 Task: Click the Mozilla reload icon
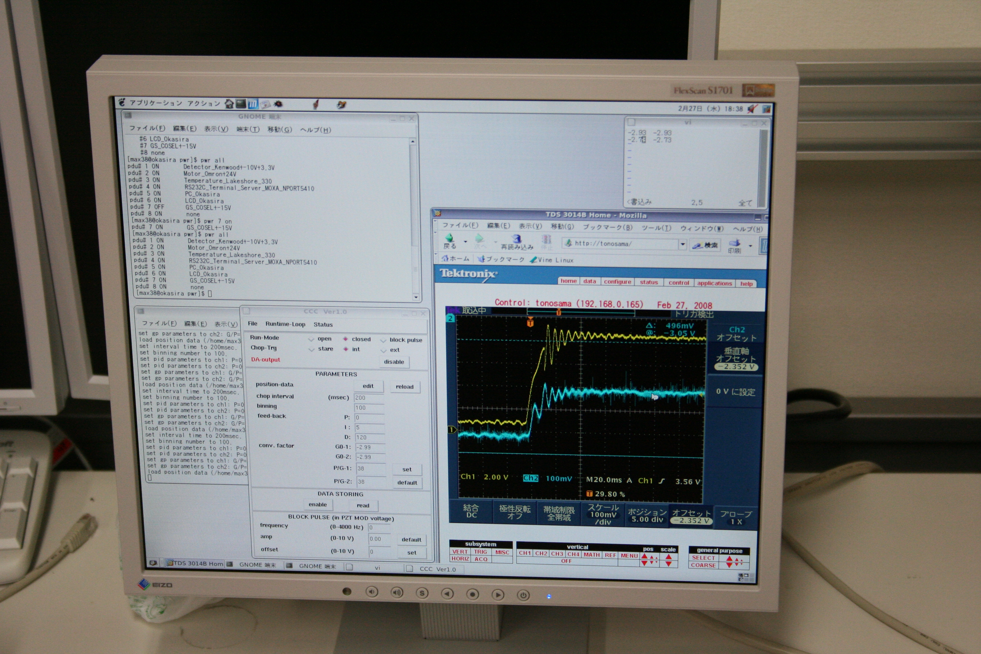coord(517,239)
